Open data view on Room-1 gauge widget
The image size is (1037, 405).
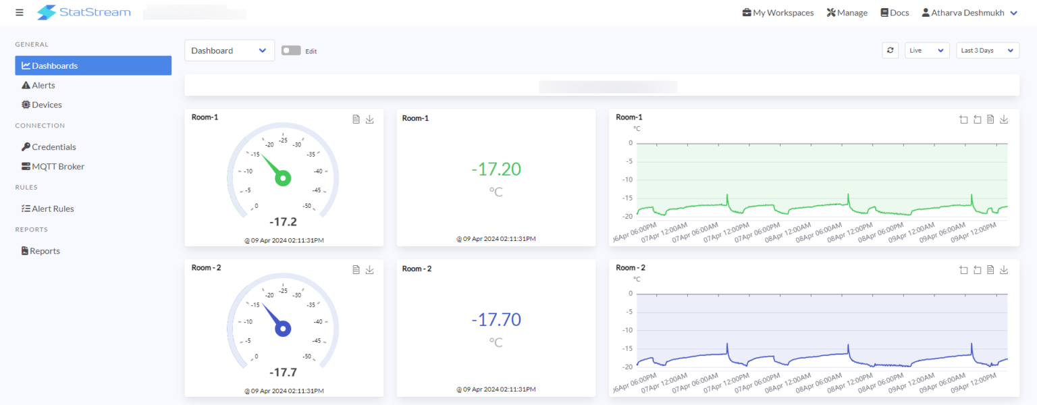(356, 119)
